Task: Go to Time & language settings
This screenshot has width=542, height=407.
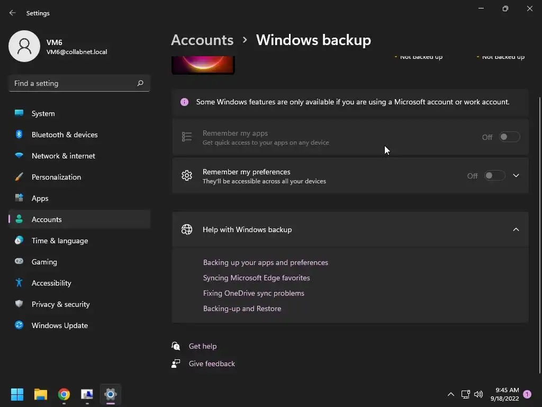Action: pos(60,241)
